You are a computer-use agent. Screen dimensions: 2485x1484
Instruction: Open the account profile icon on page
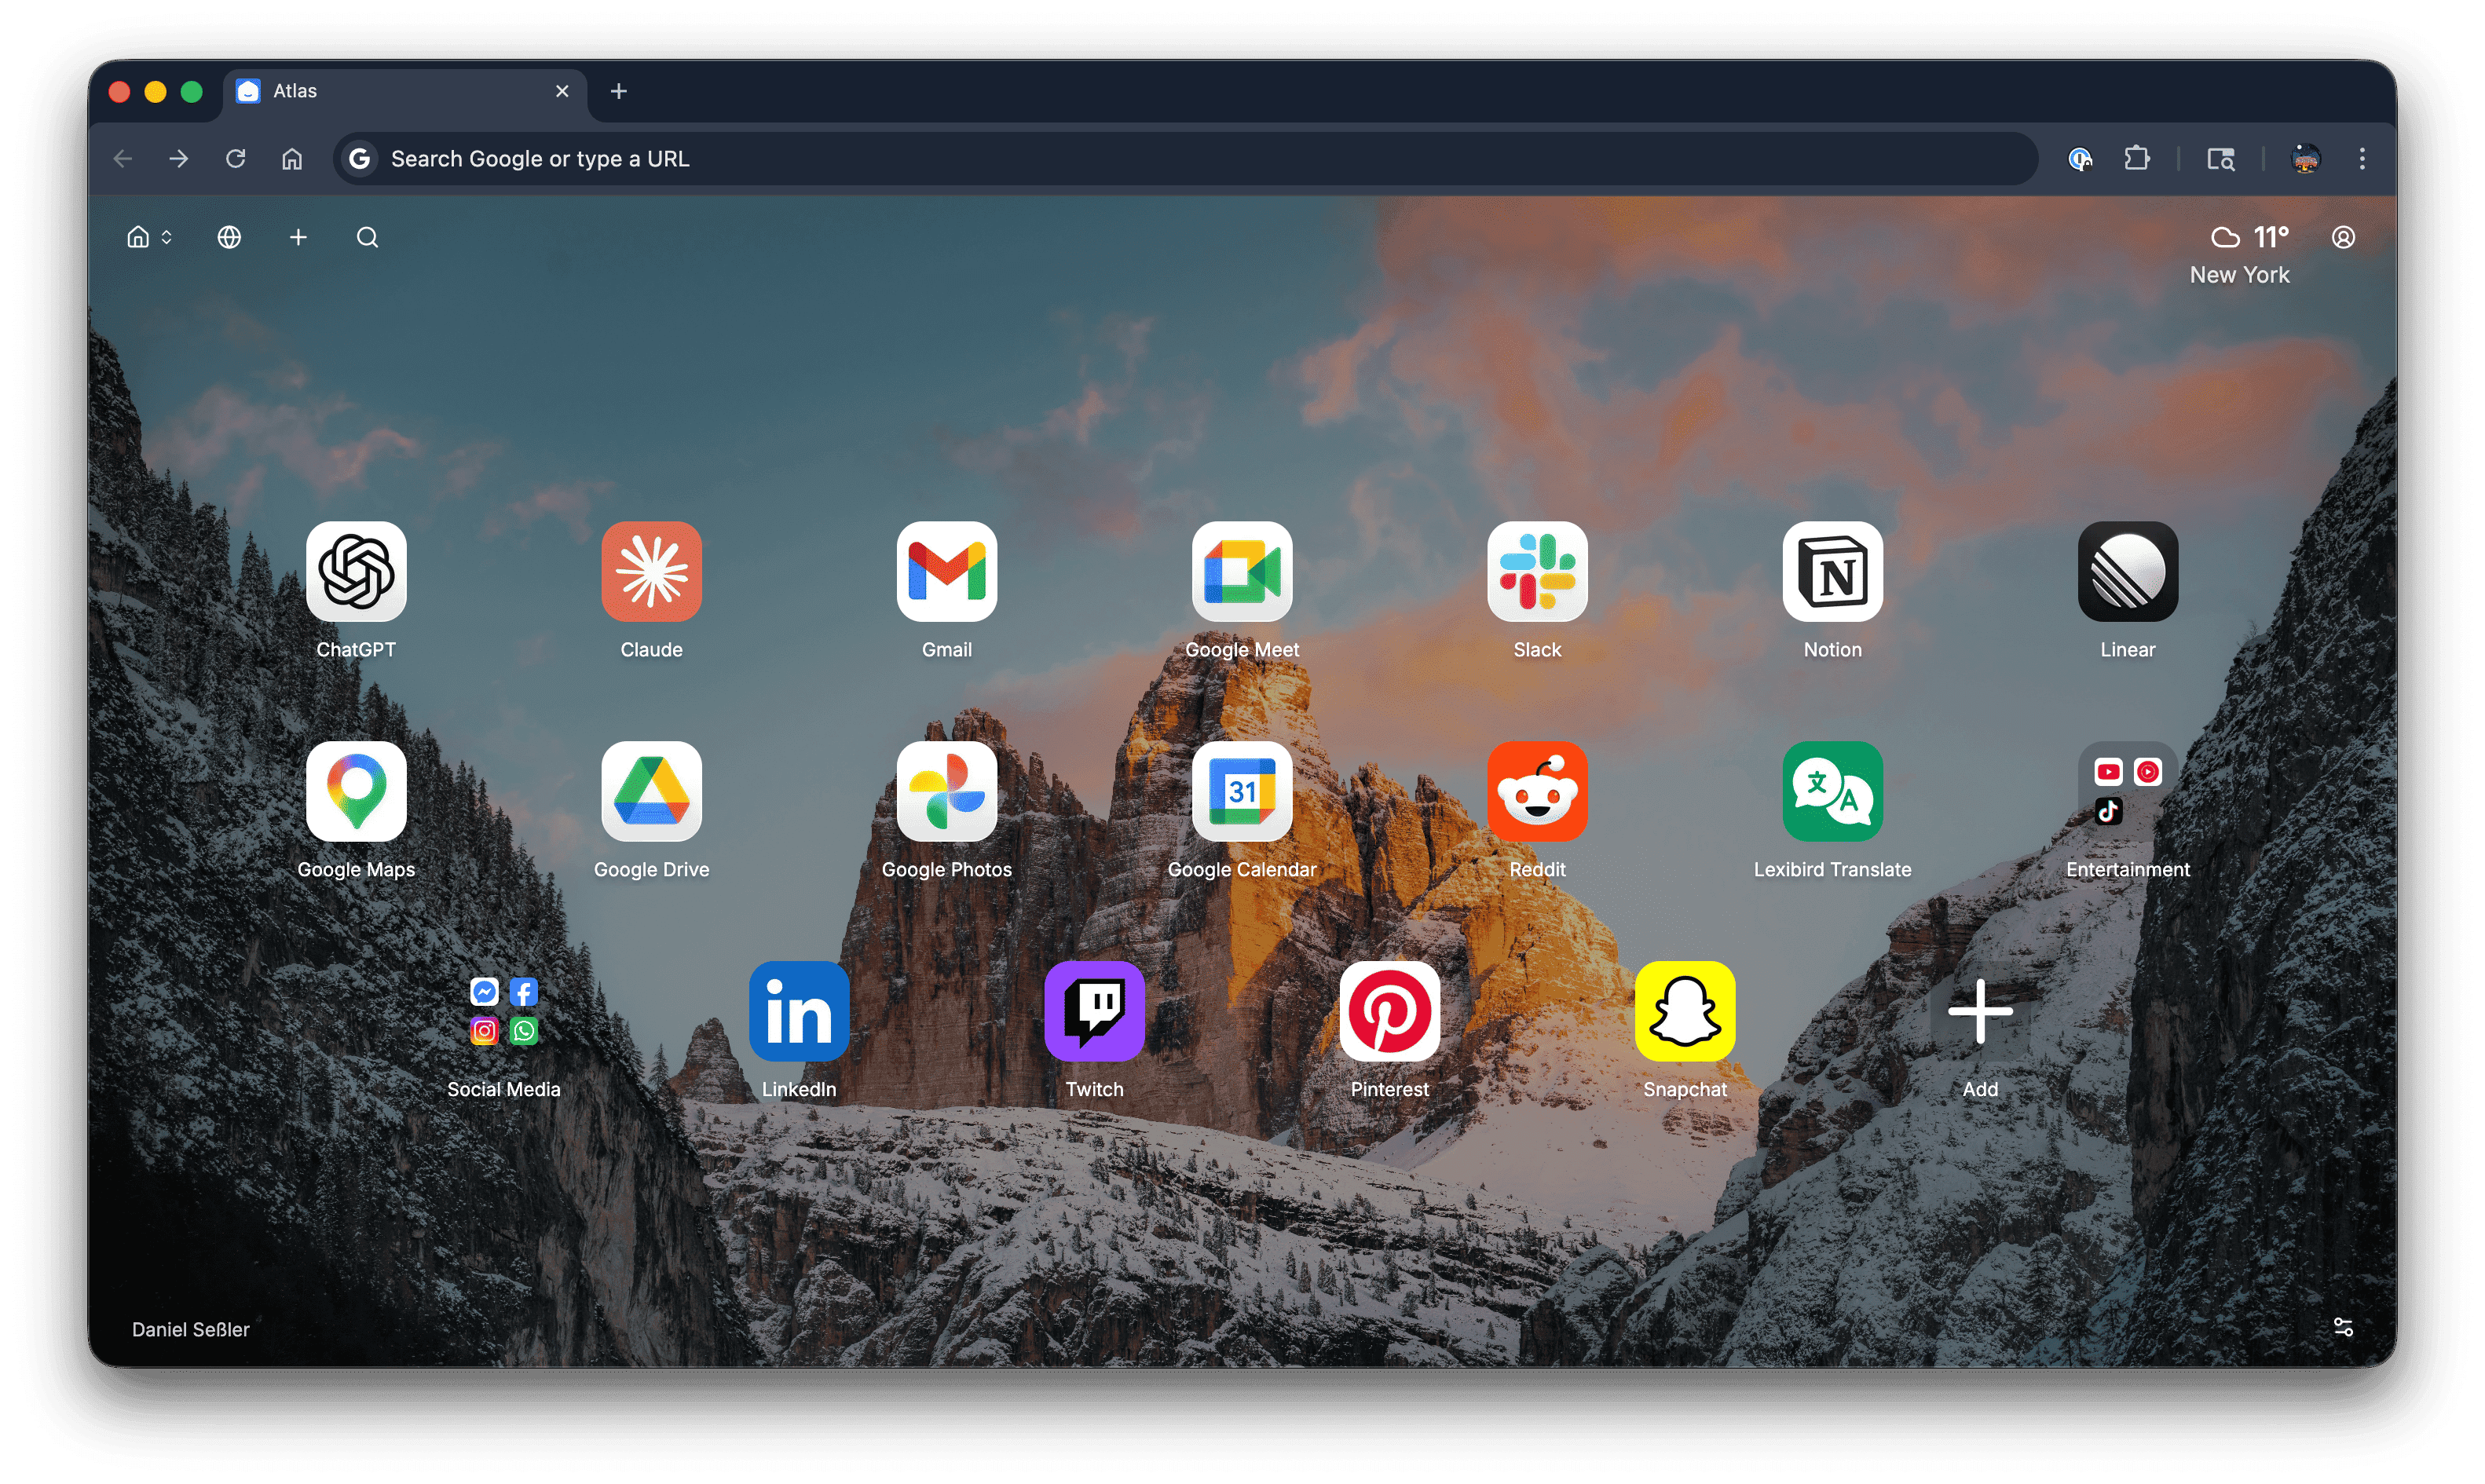(2343, 237)
